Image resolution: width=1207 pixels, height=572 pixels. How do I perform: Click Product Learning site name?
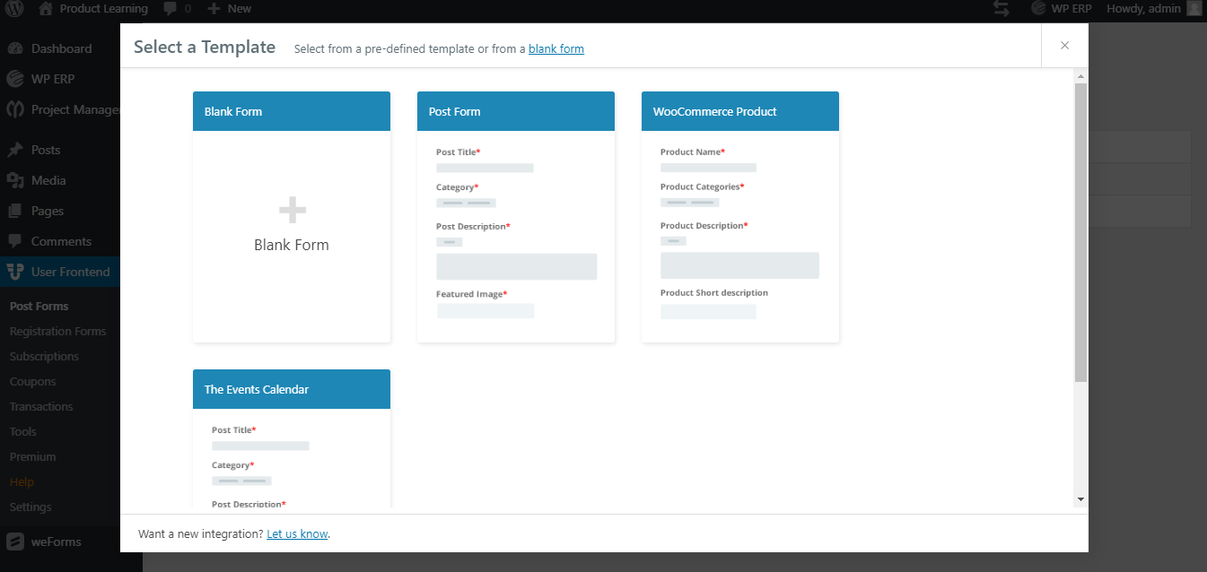[x=104, y=9]
